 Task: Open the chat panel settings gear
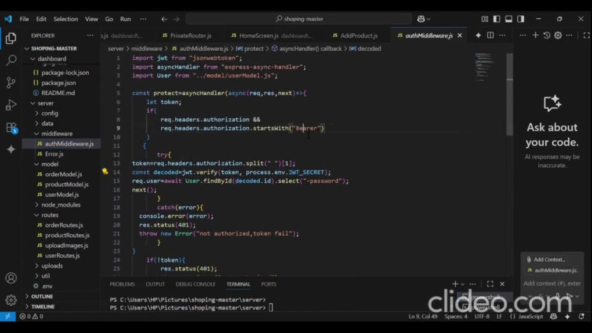pos(558,35)
